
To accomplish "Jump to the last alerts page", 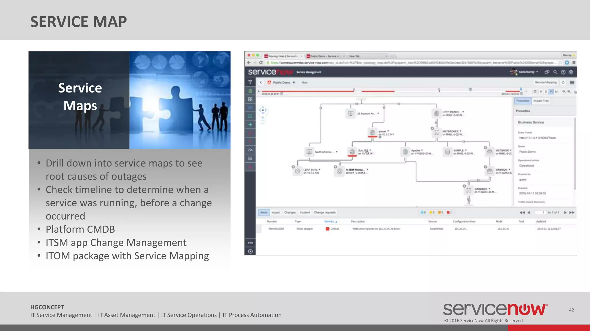I will (572, 213).
